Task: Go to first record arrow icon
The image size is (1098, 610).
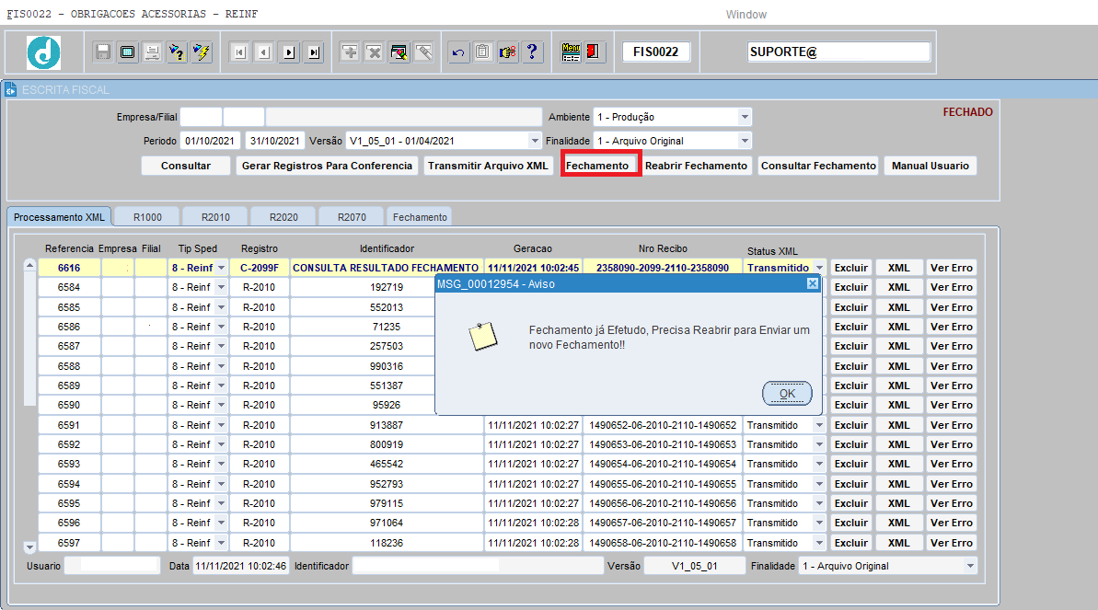Action: click(239, 52)
